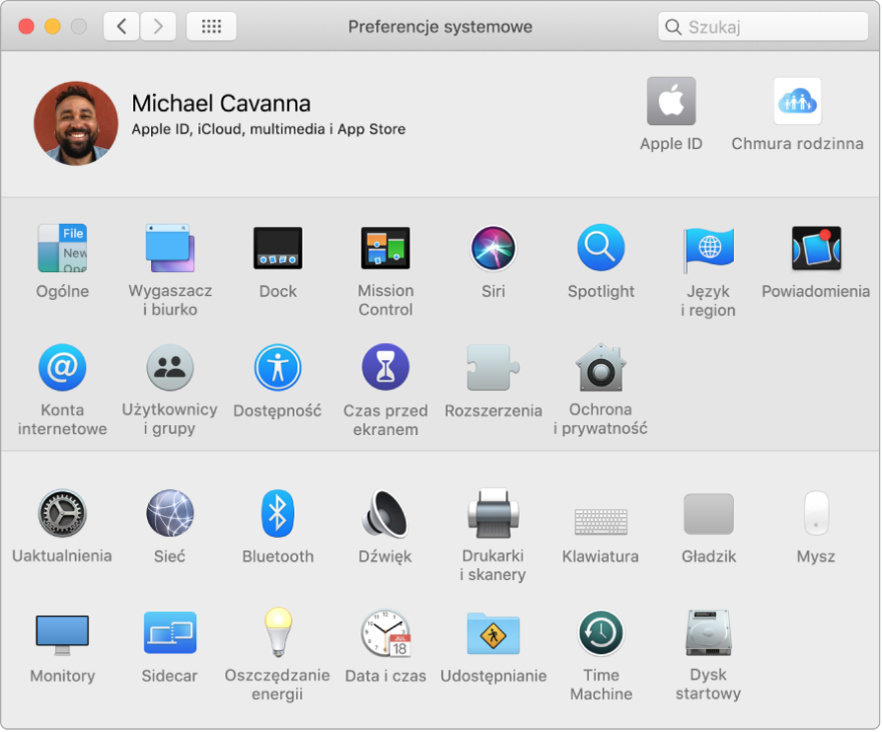Minimize the window with yellow button

53,27
